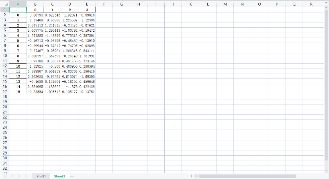This screenshot has width=329, height=179.
Task: Click cell containing 0.459646
Action: pos(87,82)
